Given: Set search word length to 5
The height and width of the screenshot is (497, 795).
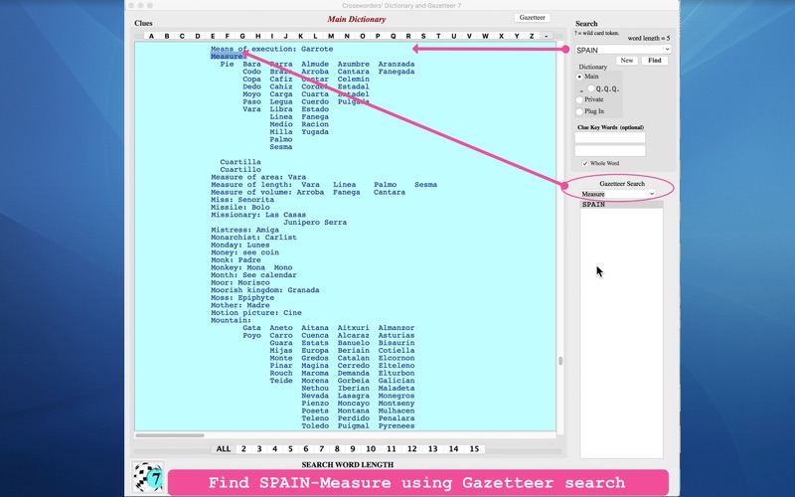Looking at the screenshot, I should (290, 449).
